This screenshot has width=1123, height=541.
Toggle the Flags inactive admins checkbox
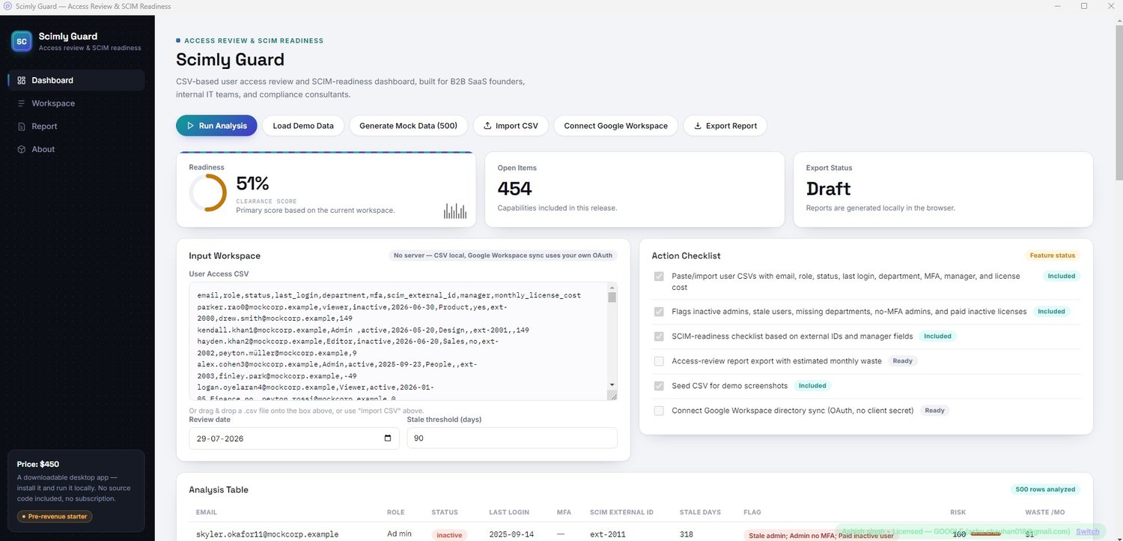[659, 312]
